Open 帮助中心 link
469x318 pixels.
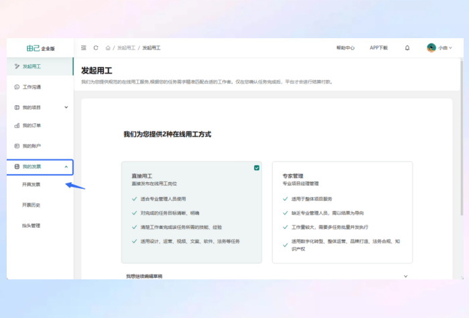tap(346, 48)
